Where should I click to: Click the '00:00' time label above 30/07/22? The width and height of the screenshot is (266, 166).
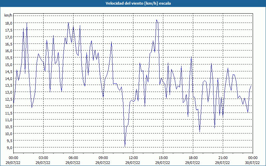tap(253, 158)
